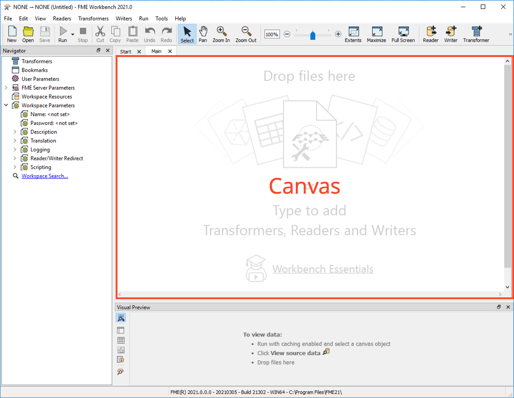Select Transformers in the Navigator tree

37,61
